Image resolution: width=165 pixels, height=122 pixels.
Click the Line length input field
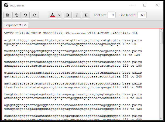point(142,15)
